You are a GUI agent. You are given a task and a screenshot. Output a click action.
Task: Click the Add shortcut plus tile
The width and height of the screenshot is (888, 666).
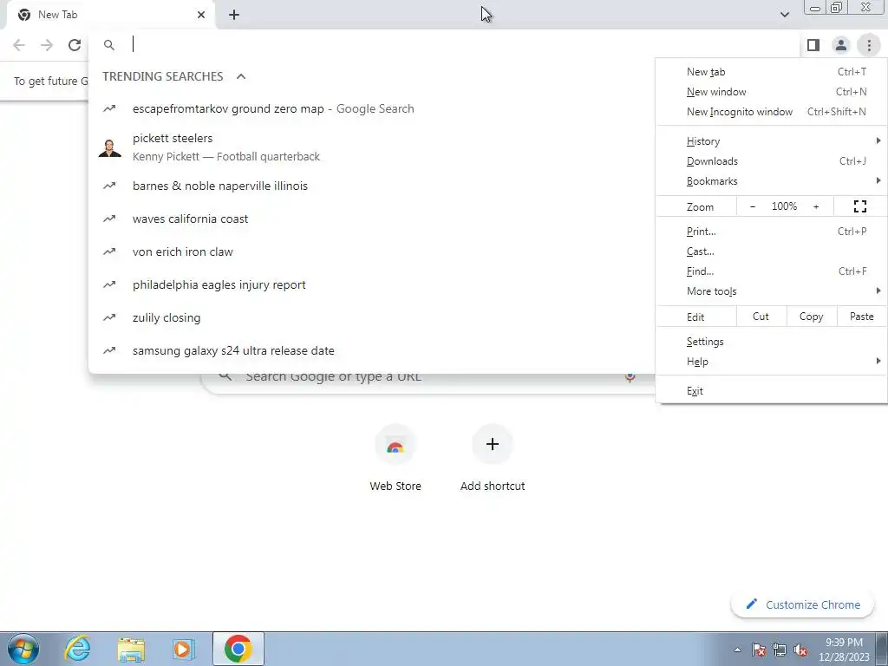[x=493, y=458]
